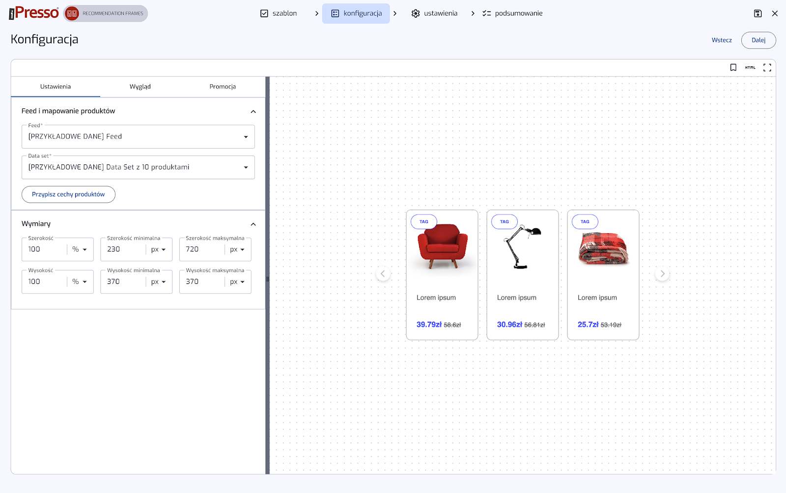
Task: Click the Recommendation Frames badge icon
Action: pyautogui.click(x=72, y=13)
